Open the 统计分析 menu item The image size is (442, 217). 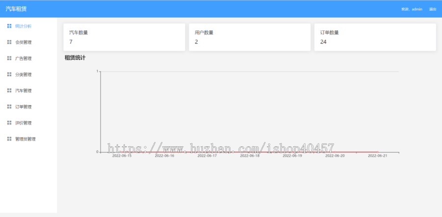(28, 26)
